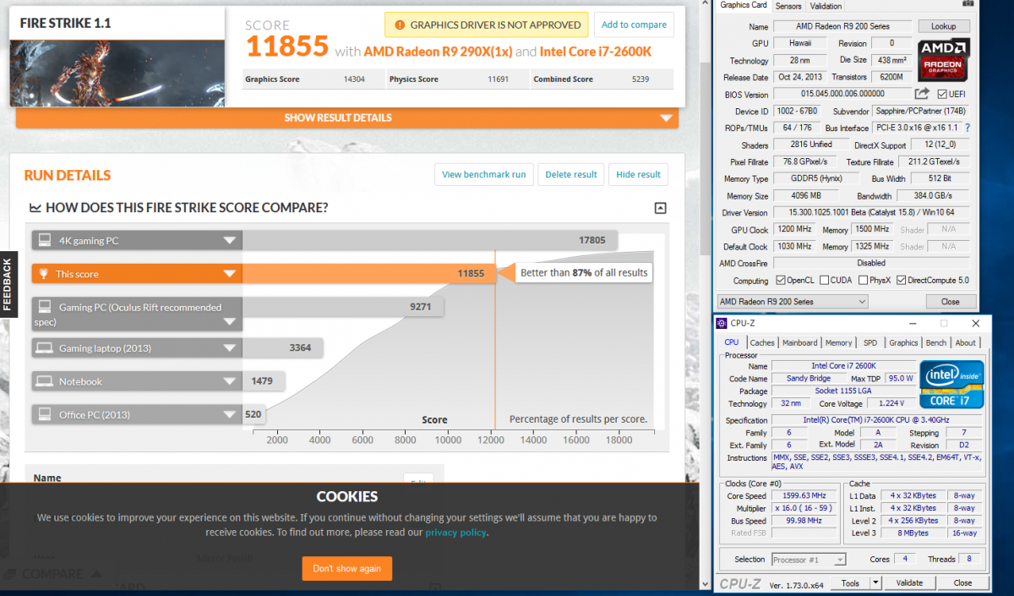Click the monitor icon beside Gaming PC Oculus
The image size is (1014, 596).
46,307
